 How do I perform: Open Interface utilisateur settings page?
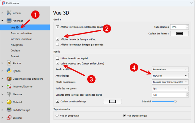tap(21, 39)
